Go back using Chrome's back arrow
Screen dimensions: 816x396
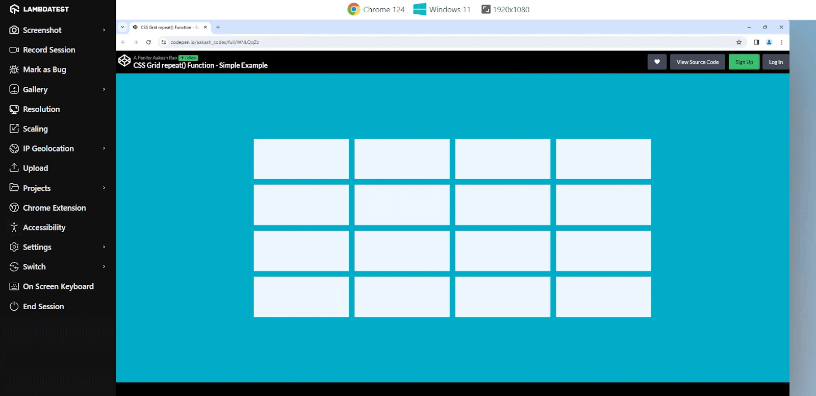point(123,42)
